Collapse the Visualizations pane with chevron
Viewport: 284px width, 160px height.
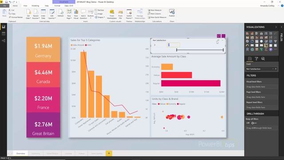pos(276,27)
